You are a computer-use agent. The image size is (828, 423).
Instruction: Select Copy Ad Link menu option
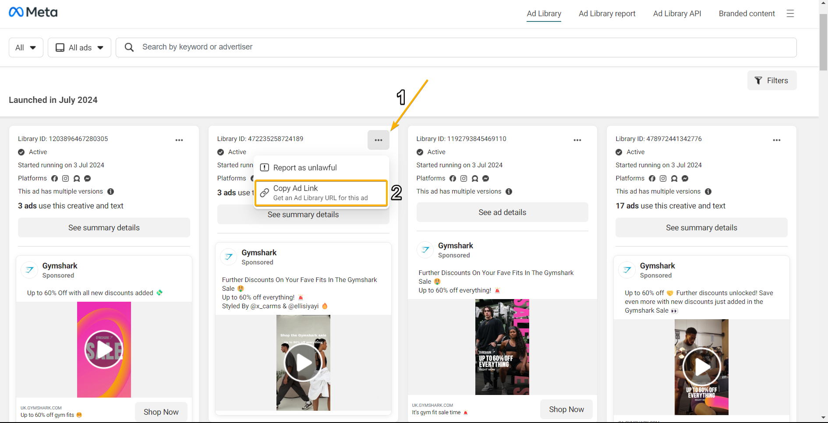click(321, 193)
